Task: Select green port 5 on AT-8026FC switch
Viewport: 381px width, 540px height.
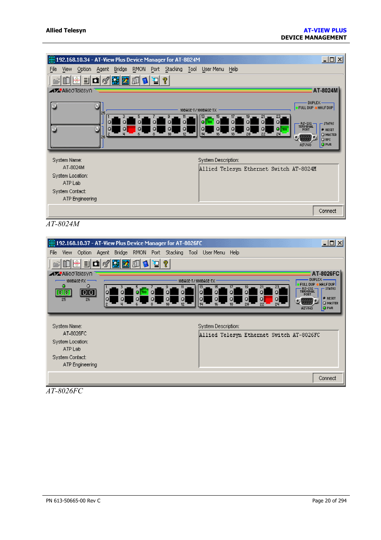Action: (x=144, y=292)
